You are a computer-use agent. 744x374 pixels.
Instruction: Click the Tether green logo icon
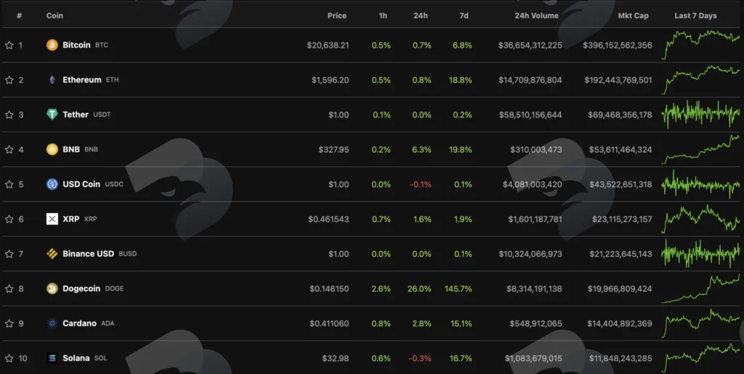[x=52, y=115]
